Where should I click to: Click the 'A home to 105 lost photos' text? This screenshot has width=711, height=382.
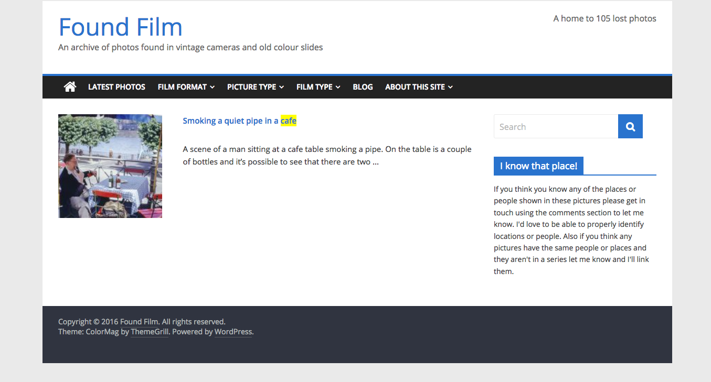click(604, 18)
